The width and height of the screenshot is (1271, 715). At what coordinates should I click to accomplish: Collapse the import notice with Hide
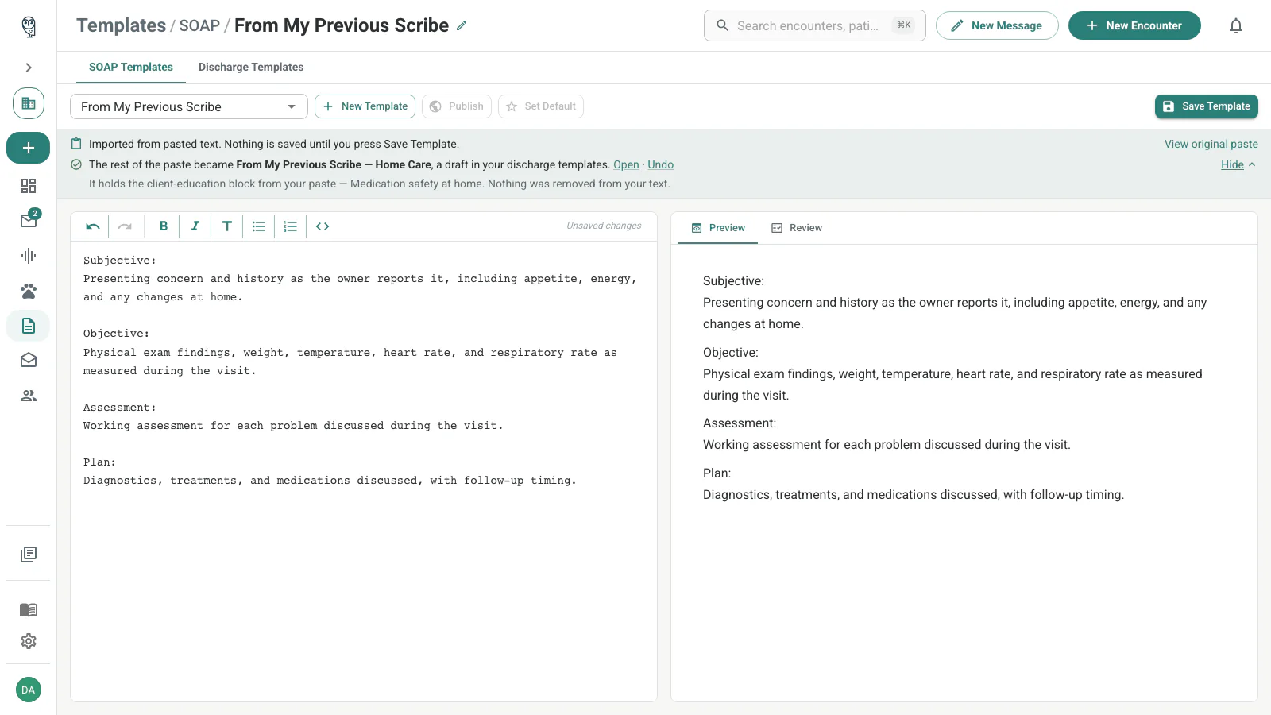point(1238,164)
